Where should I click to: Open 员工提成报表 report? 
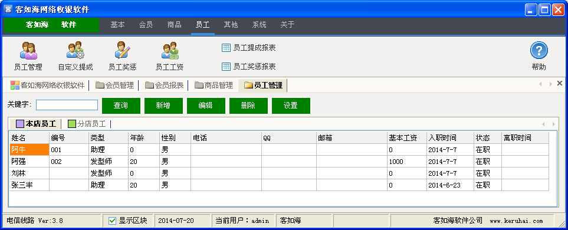tap(248, 48)
